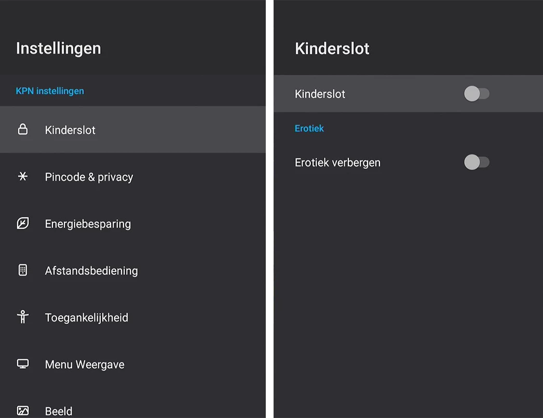This screenshot has width=543, height=418.
Task: Enable the Kinderslot toggle switch
Action: 477,94
